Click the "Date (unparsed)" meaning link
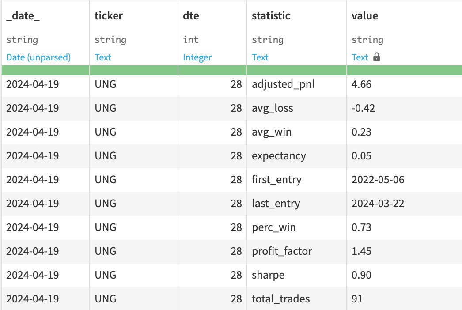This screenshot has width=462, height=310. click(x=38, y=57)
